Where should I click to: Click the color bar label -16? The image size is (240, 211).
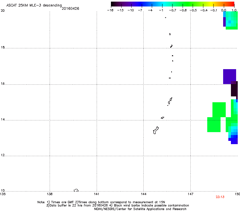tap(110, 10)
